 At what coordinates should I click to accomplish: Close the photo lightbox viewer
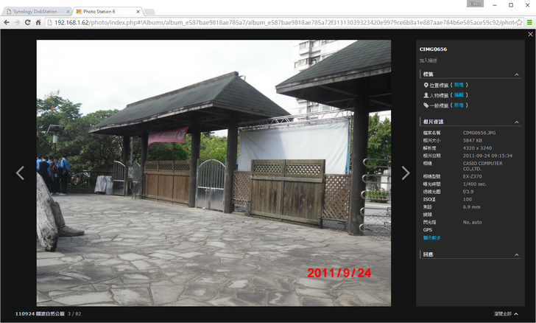pos(530,35)
